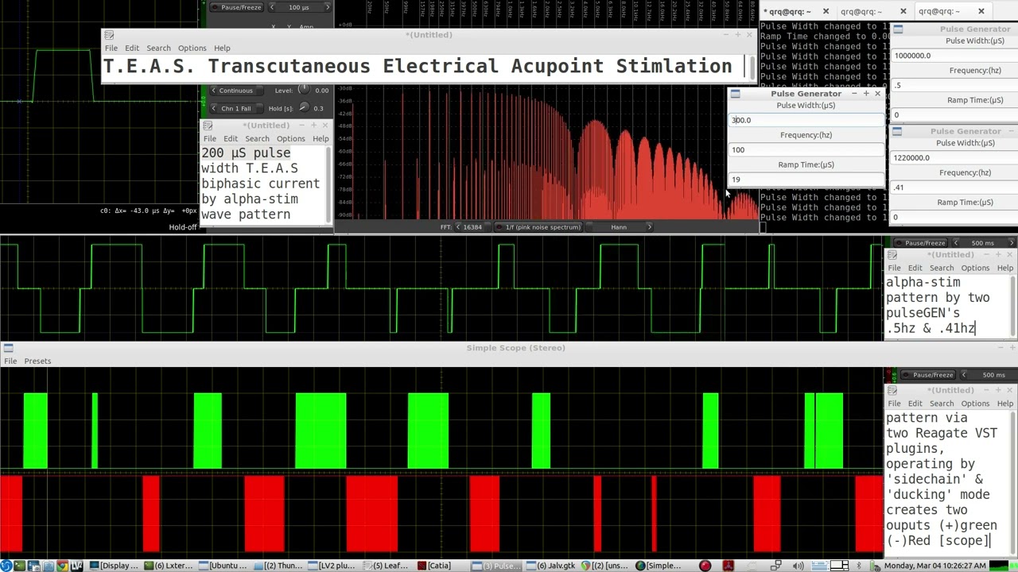Open Search menu in T.E.A.S. title editor
1018x572 pixels.
point(158,48)
